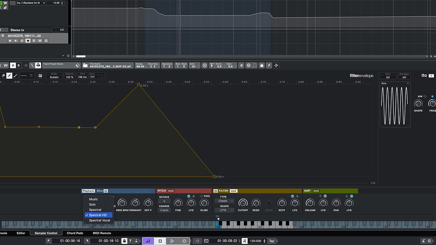Toggle the track W write automation button
This screenshot has width=436, height=245.
coord(40,41)
